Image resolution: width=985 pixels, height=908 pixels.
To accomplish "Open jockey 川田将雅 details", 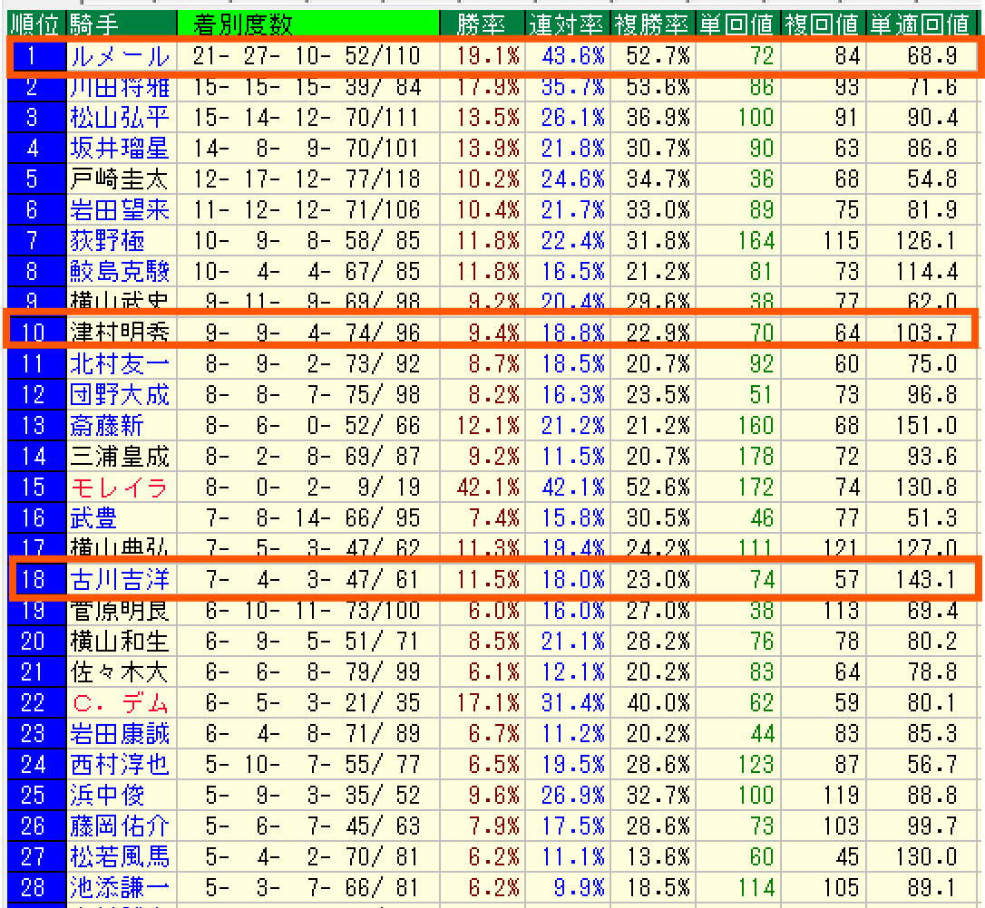I will tap(120, 88).
